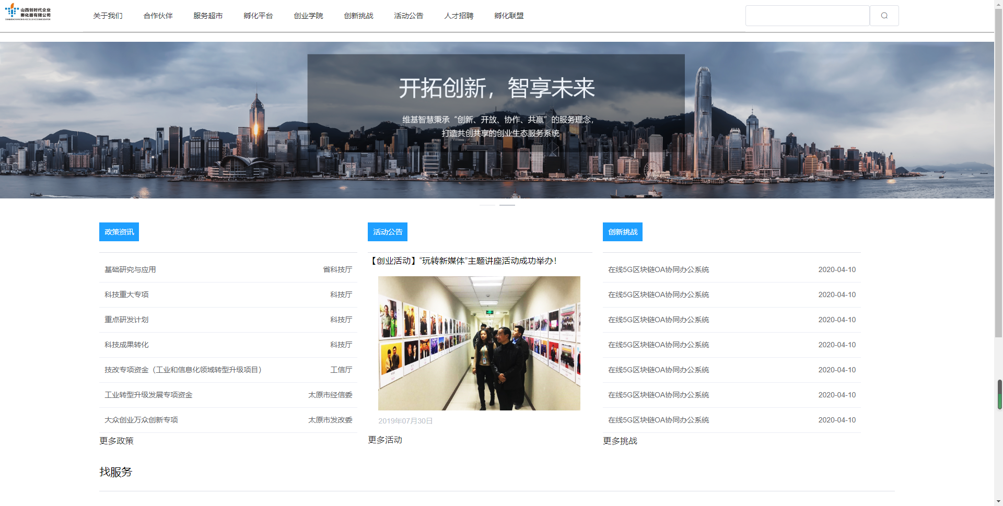Click the search magnifier icon button

pos(884,16)
